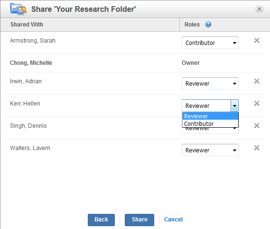Remove Kerr, Hellen from sharing

click(x=257, y=103)
